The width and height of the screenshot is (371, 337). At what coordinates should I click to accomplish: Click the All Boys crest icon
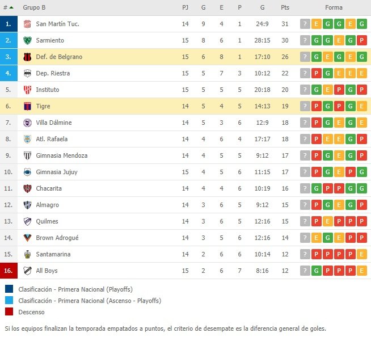(x=27, y=271)
